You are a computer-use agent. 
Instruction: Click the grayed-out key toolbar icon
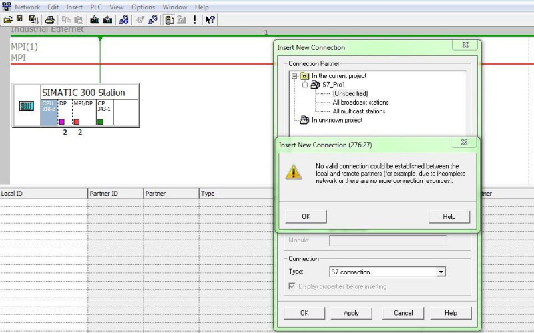(140, 20)
